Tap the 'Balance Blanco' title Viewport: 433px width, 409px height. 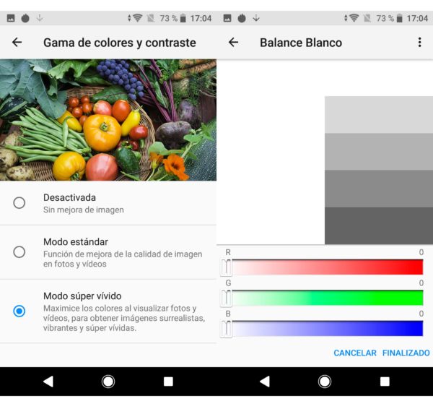click(x=301, y=43)
